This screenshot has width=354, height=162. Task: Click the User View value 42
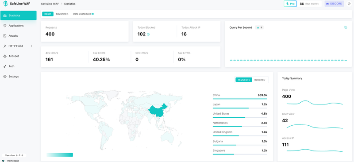(285, 121)
